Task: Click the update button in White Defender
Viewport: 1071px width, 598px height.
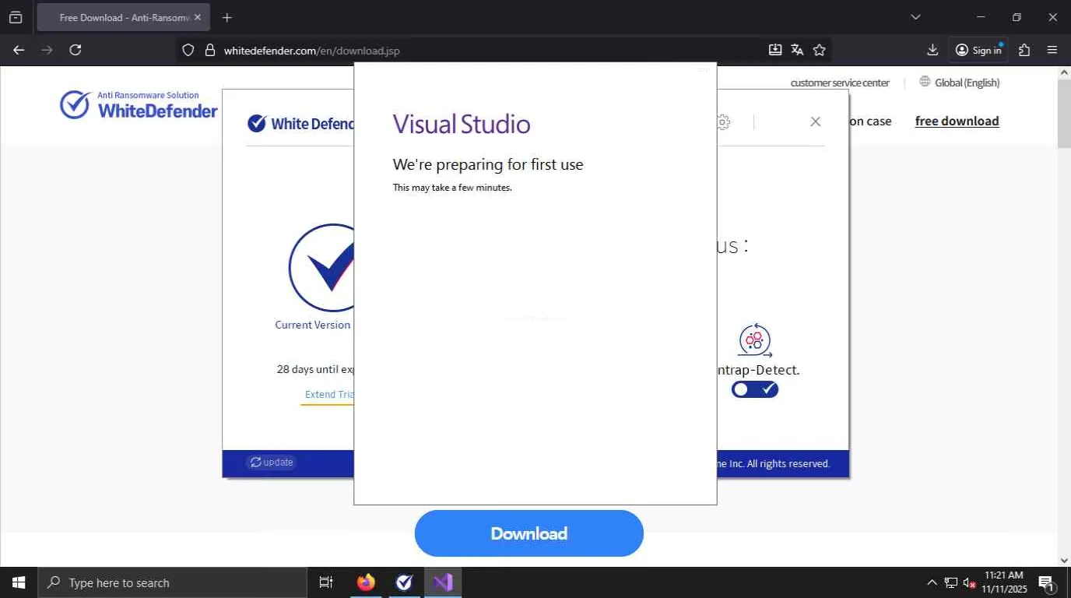Action: [x=271, y=463]
